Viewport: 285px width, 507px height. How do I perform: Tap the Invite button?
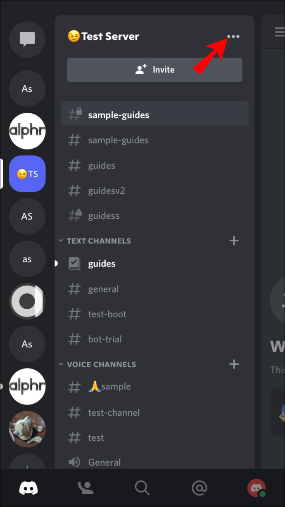pyautogui.click(x=154, y=70)
